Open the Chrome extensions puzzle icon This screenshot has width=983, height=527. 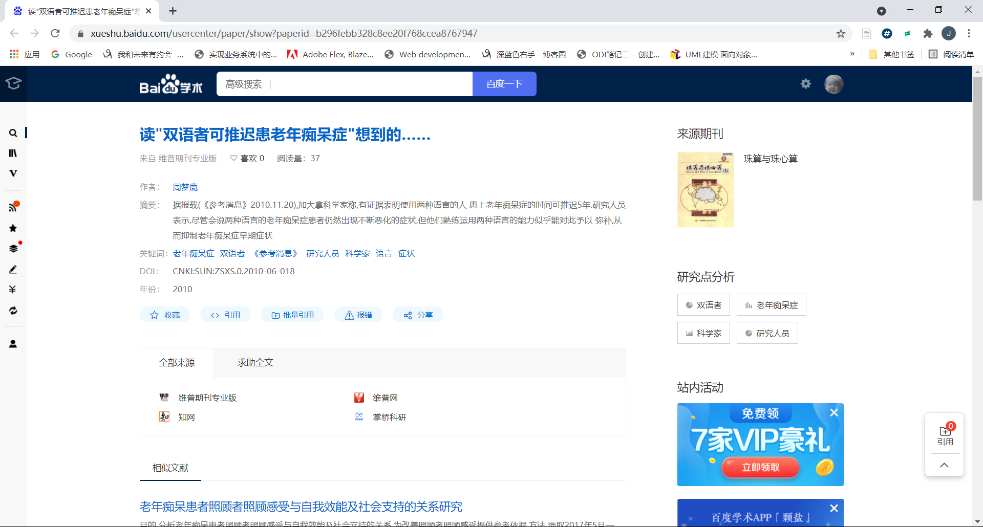[928, 33]
